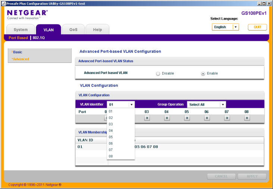273x189 pixels.
Task: Toggle port 05 membership box
Action: pos(187,118)
